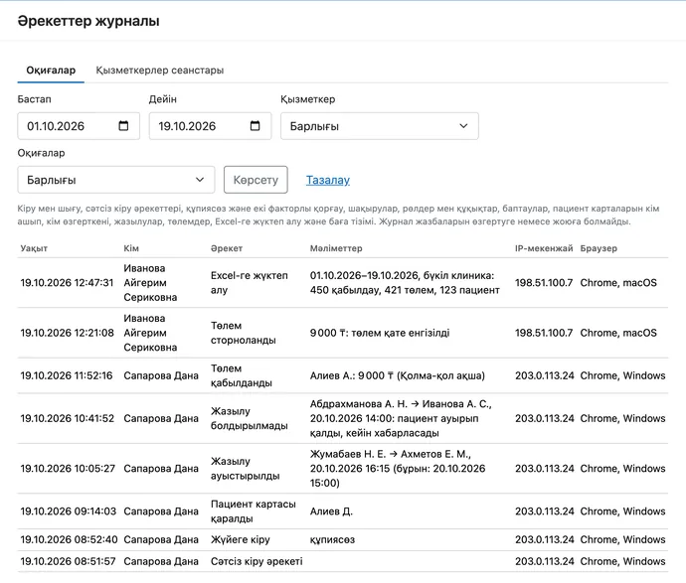686x583 pixels.
Task: Select timestamp 19.10.2026 12:47:31
Action: (67, 283)
